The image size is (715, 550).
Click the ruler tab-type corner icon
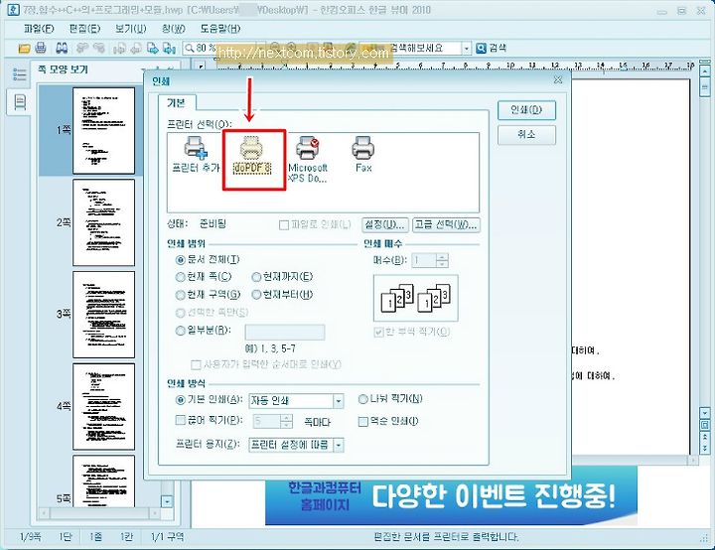tap(200, 67)
